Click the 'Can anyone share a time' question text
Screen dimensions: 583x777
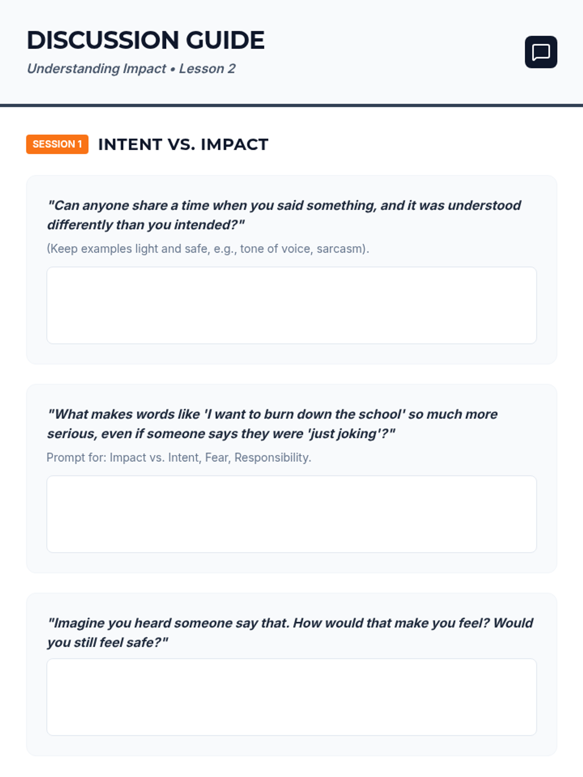[x=284, y=215]
